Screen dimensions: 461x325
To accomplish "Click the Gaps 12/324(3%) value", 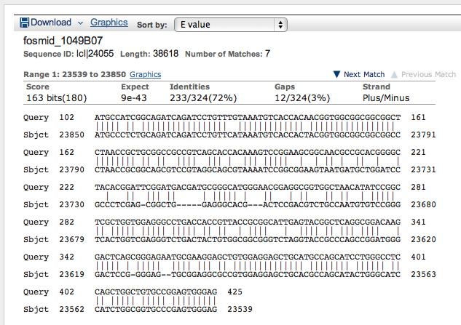I will 302,97.
